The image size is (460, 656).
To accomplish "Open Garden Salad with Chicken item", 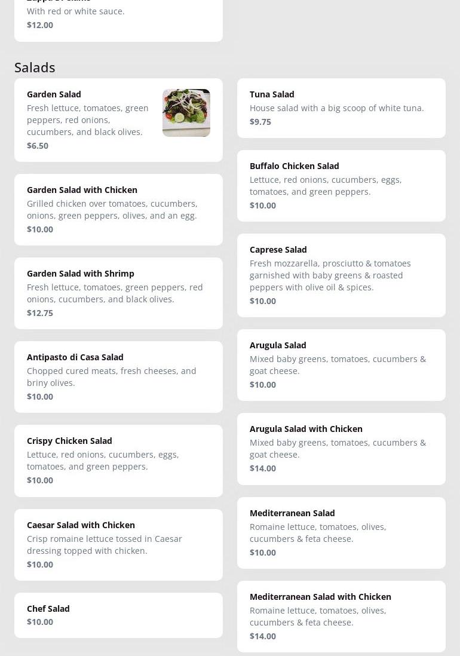I will tap(118, 210).
